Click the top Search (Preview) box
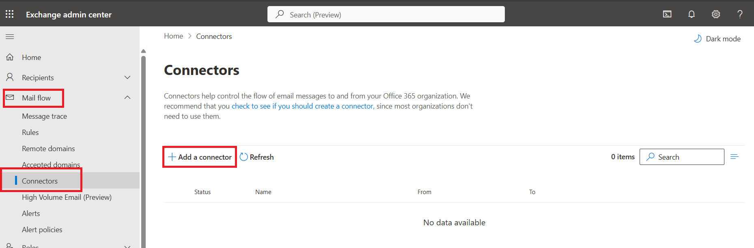Viewport: 754px width, 248px height. click(386, 14)
